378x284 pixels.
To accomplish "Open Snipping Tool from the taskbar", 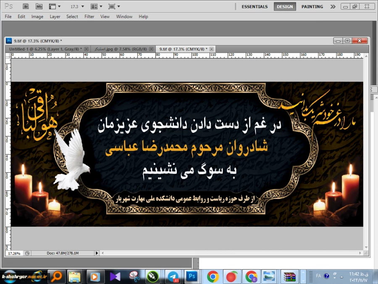I will [134, 276].
